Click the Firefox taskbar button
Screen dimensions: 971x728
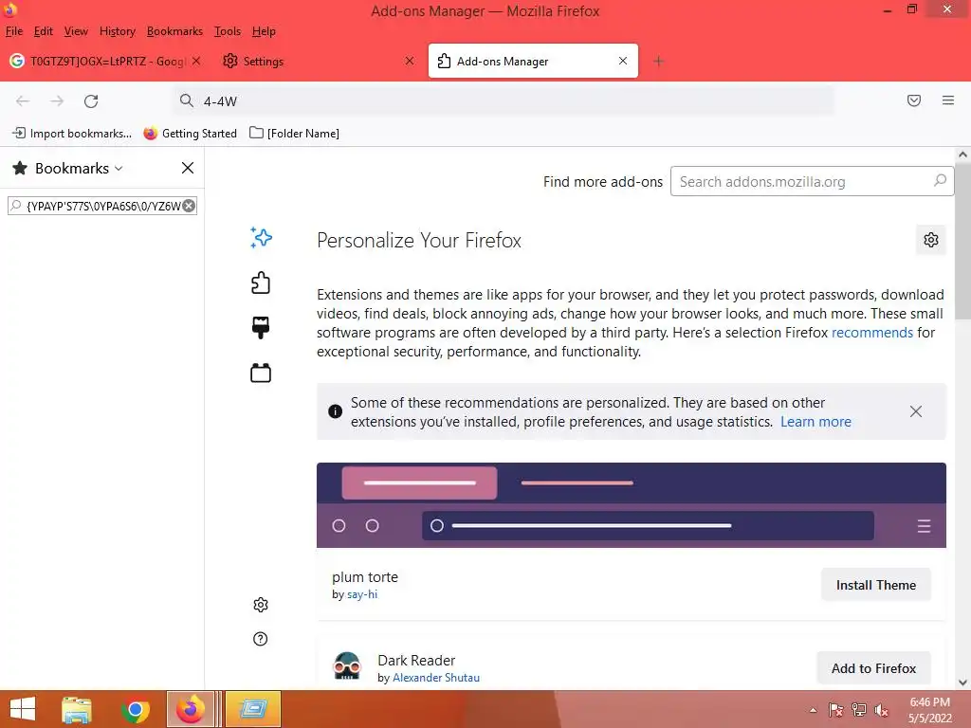[191, 709]
